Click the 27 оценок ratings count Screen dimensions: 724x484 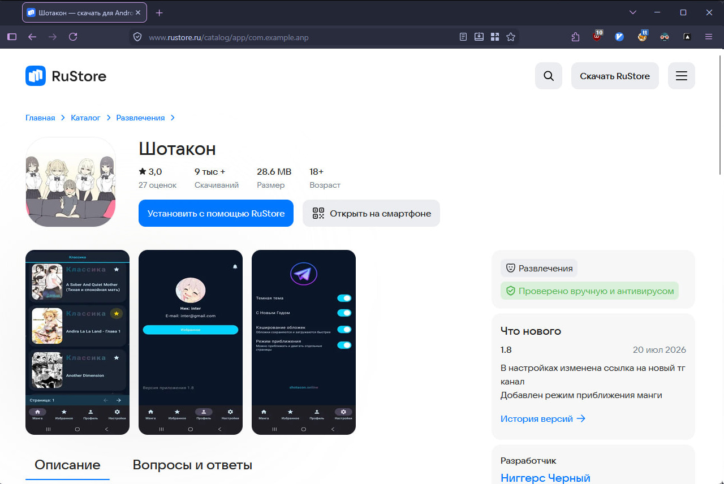[158, 185]
